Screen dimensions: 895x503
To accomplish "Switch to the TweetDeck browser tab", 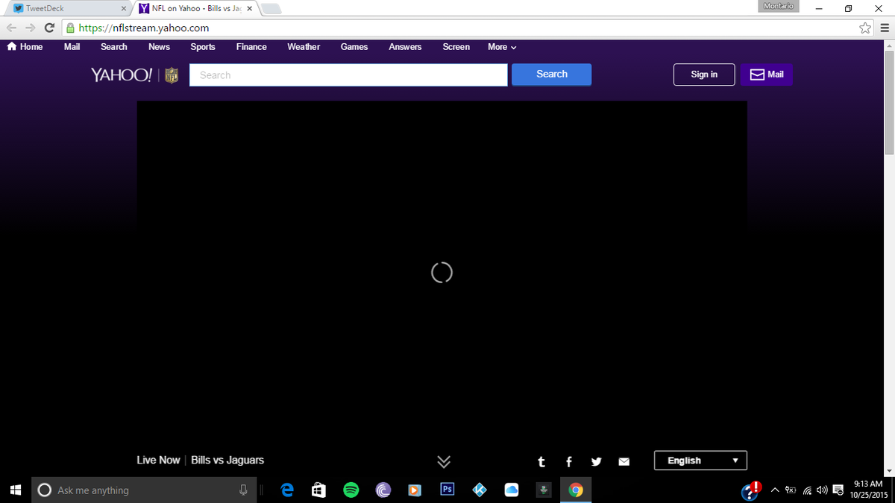I will (x=67, y=8).
